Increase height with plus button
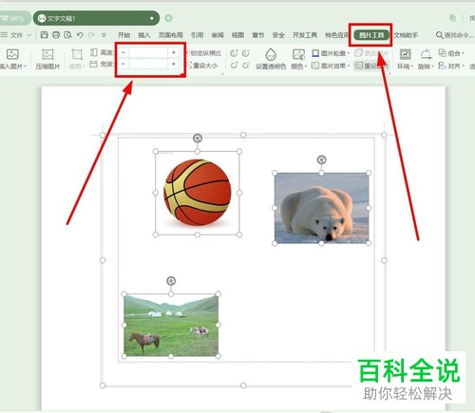This screenshot has width=475, height=413. [x=174, y=52]
